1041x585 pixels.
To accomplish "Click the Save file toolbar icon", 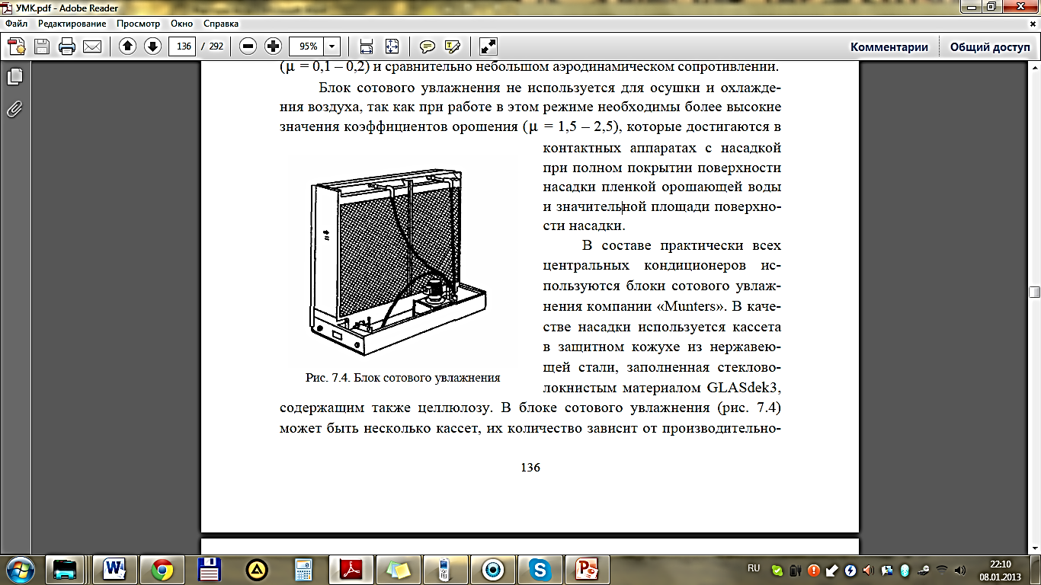I will pos(41,46).
